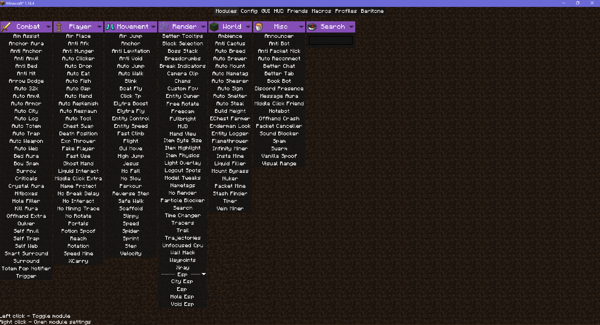
Task: Enable the Elytra Fly module
Action: [131, 111]
